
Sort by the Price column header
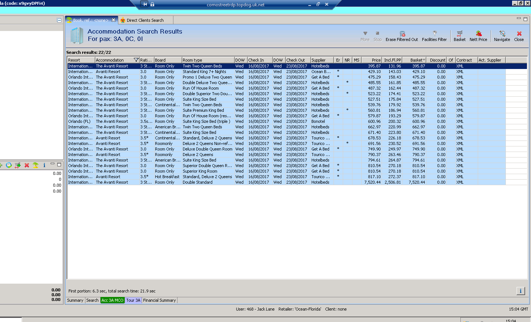[x=371, y=60]
